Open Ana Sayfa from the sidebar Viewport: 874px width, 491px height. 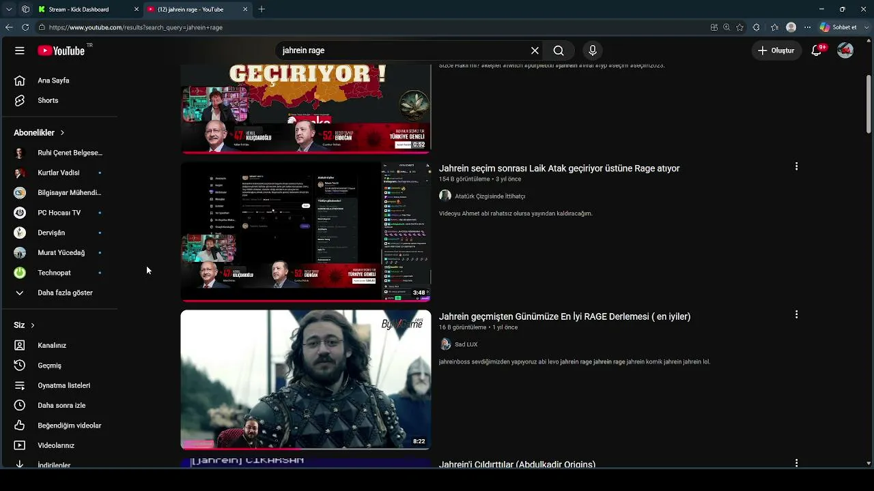[53, 80]
